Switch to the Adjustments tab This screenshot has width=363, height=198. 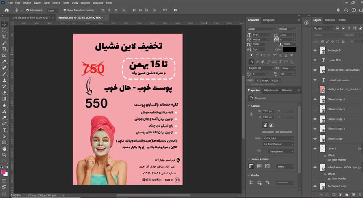pyautogui.click(x=271, y=90)
